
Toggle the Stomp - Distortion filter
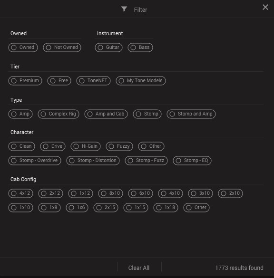93,161
